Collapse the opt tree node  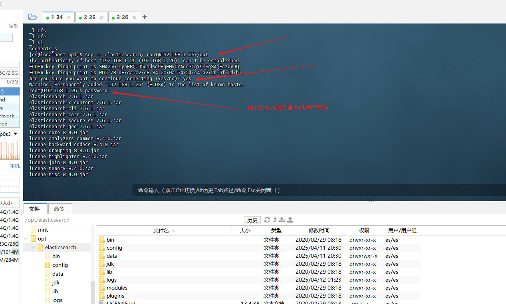point(26,238)
